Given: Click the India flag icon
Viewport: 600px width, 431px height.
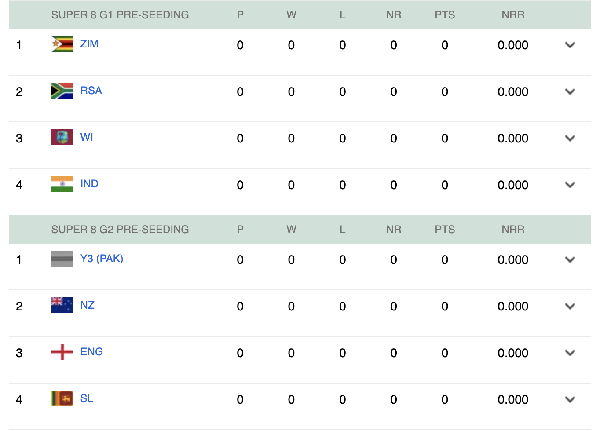Looking at the screenshot, I should [62, 184].
